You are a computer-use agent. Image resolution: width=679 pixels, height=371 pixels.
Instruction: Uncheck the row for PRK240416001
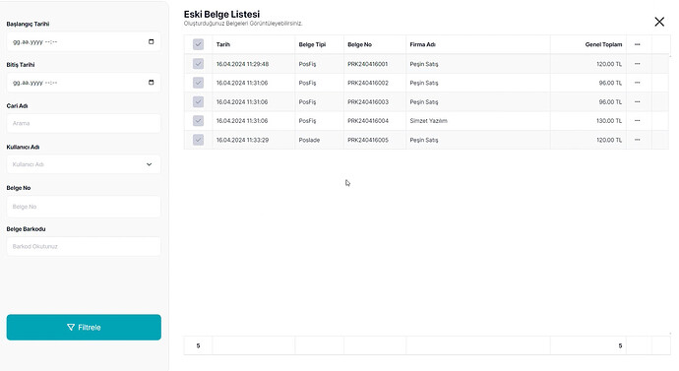[199, 64]
